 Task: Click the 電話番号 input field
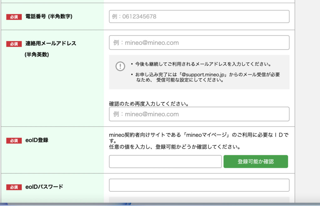pyautogui.click(x=199, y=17)
